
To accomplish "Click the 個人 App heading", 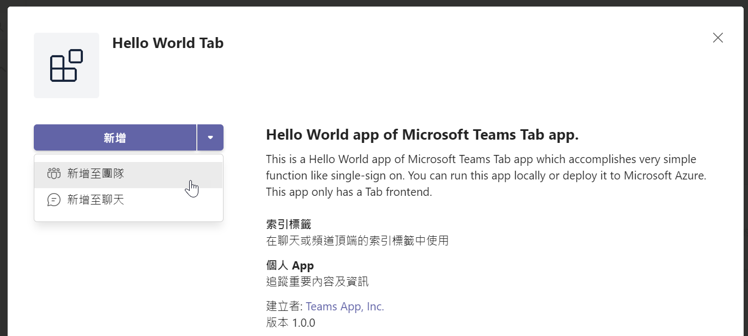I will [290, 266].
